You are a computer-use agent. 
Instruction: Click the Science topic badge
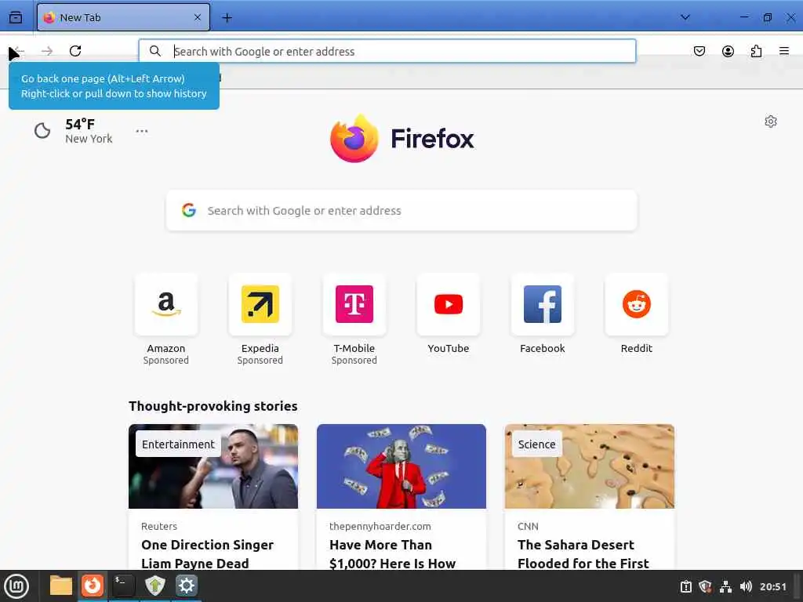(536, 444)
